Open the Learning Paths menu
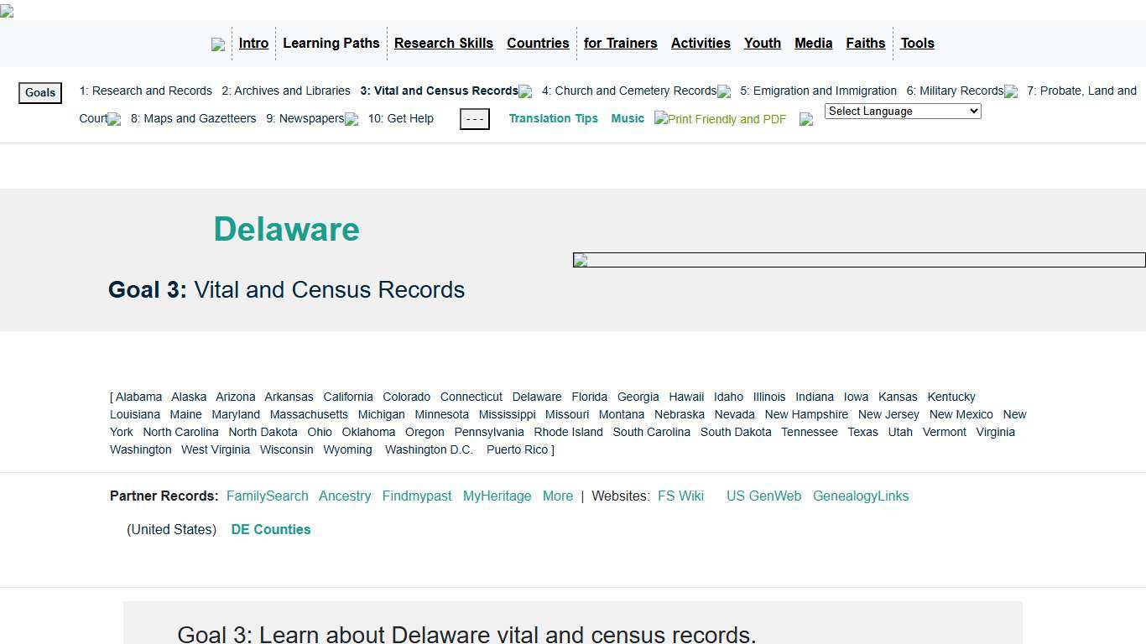The width and height of the screenshot is (1146, 644). (331, 43)
